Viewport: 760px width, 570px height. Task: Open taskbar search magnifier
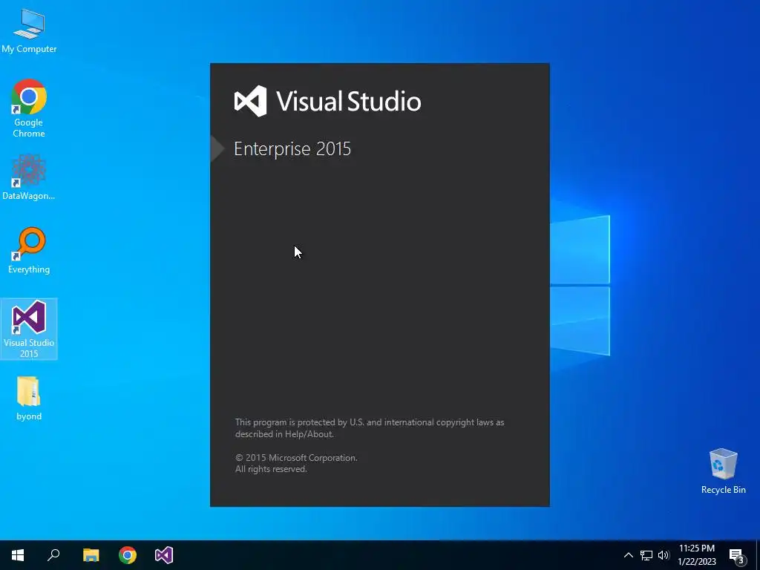point(53,555)
